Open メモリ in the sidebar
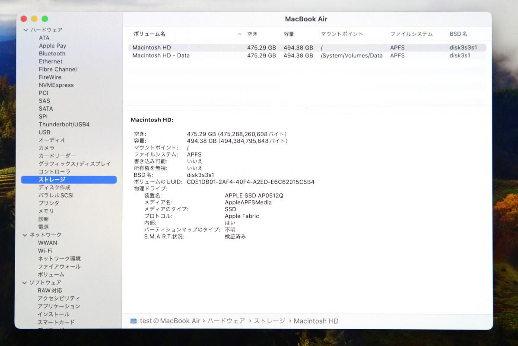 click(46, 211)
